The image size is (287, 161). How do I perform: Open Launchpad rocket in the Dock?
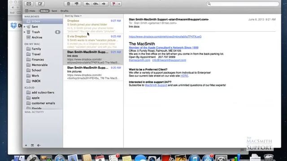pyautogui.click(x=33, y=158)
